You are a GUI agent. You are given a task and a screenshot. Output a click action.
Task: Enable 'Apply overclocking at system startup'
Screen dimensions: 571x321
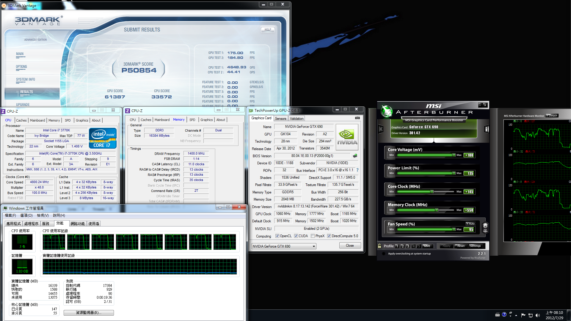click(384, 254)
